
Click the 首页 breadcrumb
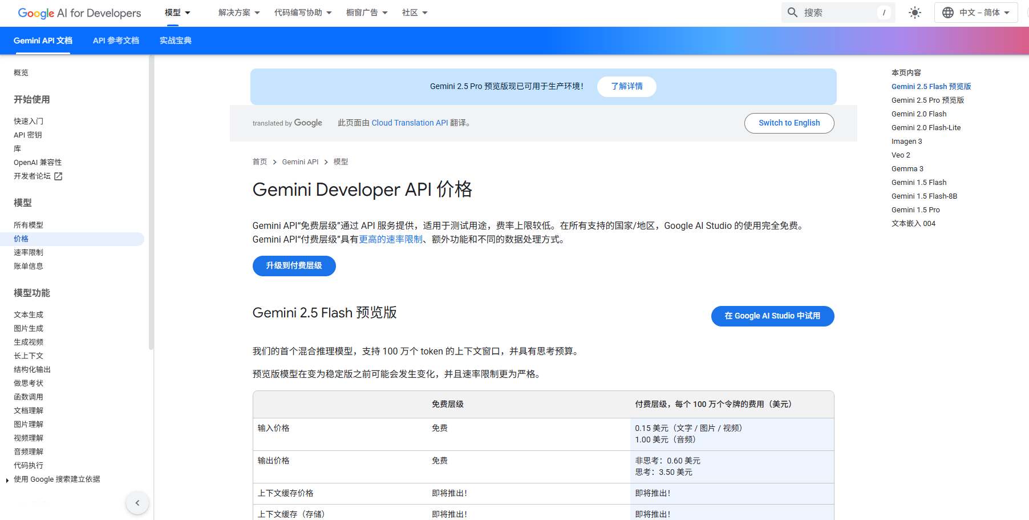pos(260,162)
